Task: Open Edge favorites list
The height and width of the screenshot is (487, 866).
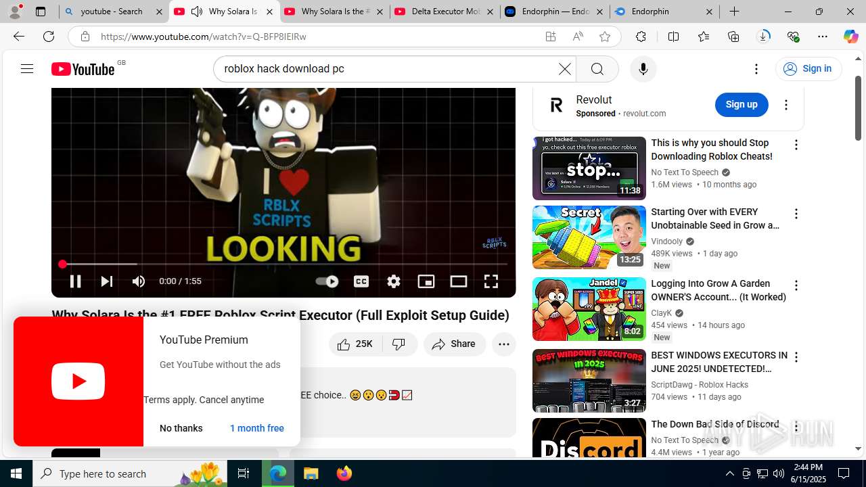Action: [x=704, y=37]
